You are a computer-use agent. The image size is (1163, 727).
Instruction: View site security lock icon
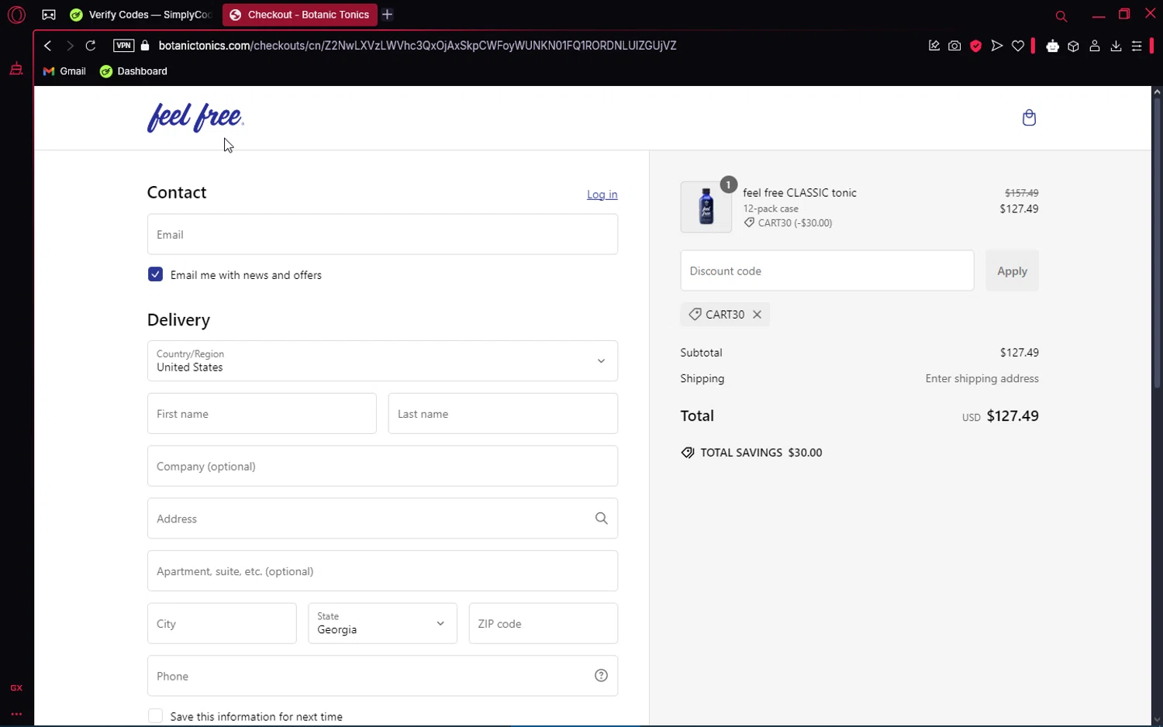point(145,46)
